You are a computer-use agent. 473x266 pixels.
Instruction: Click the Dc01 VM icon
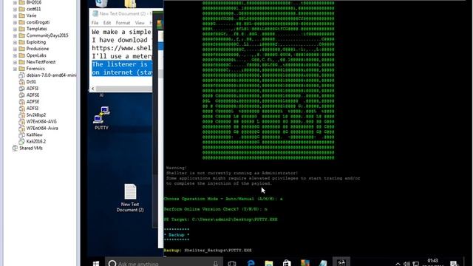click(x=21, y=82)
